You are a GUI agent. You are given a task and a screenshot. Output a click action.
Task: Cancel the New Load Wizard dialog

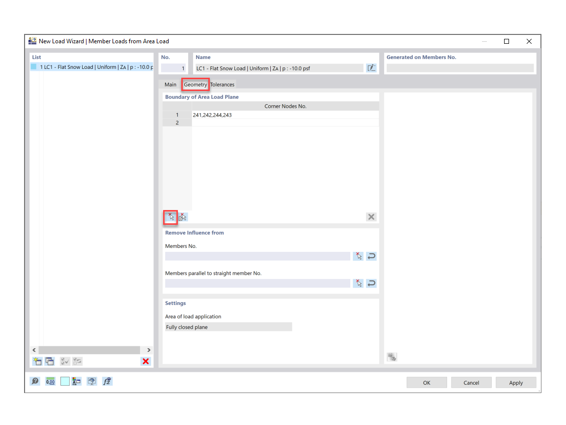tap(471, 382)
